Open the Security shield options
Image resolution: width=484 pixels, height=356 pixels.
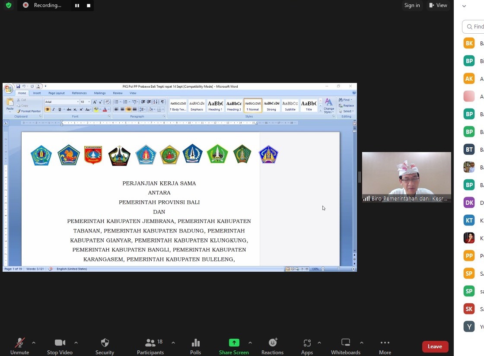click(x=105, y=346)
